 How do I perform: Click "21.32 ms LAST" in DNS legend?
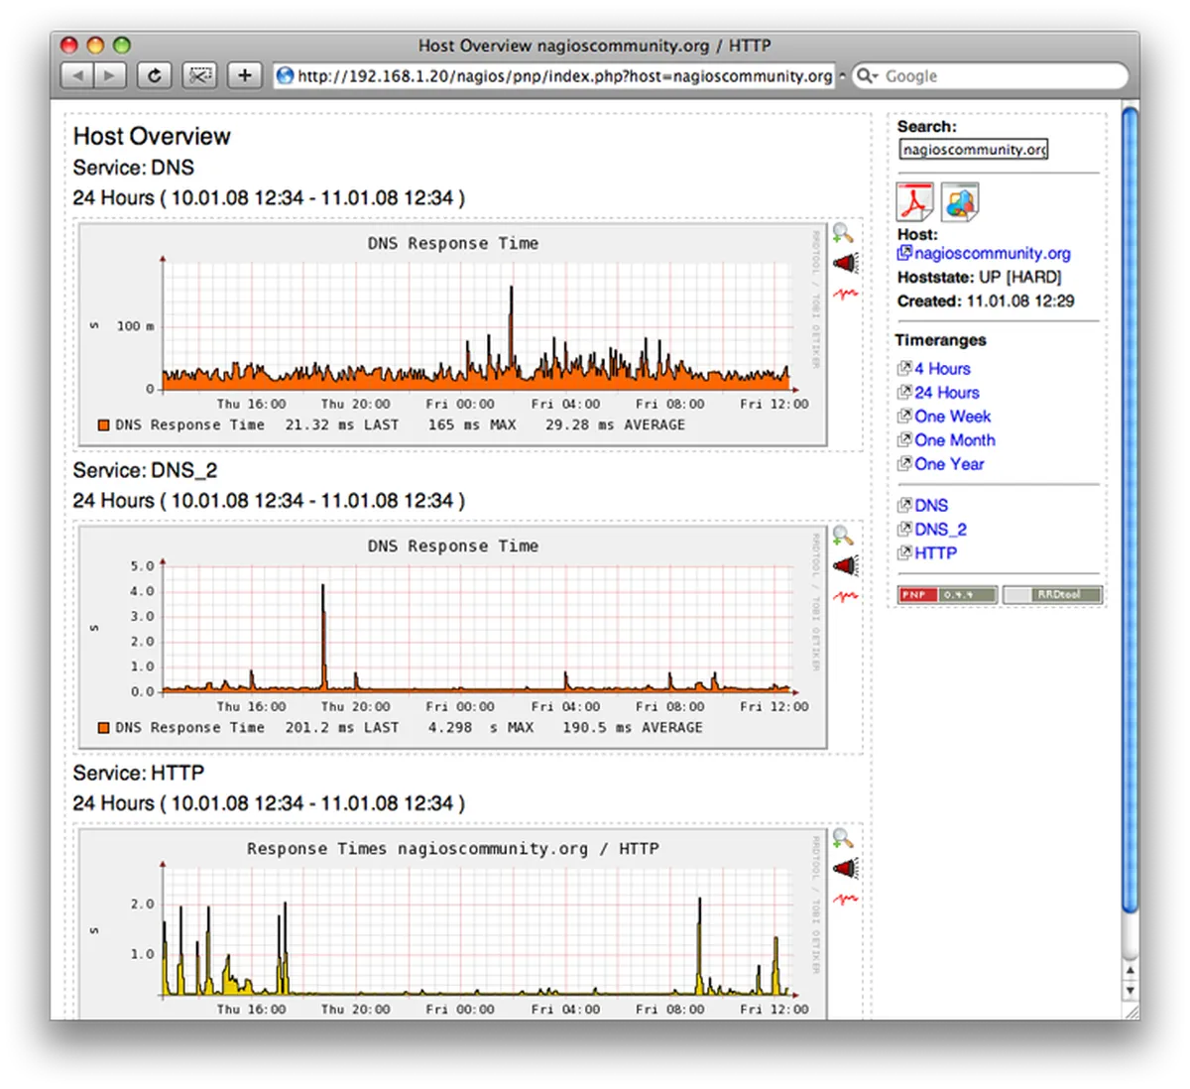342,425
